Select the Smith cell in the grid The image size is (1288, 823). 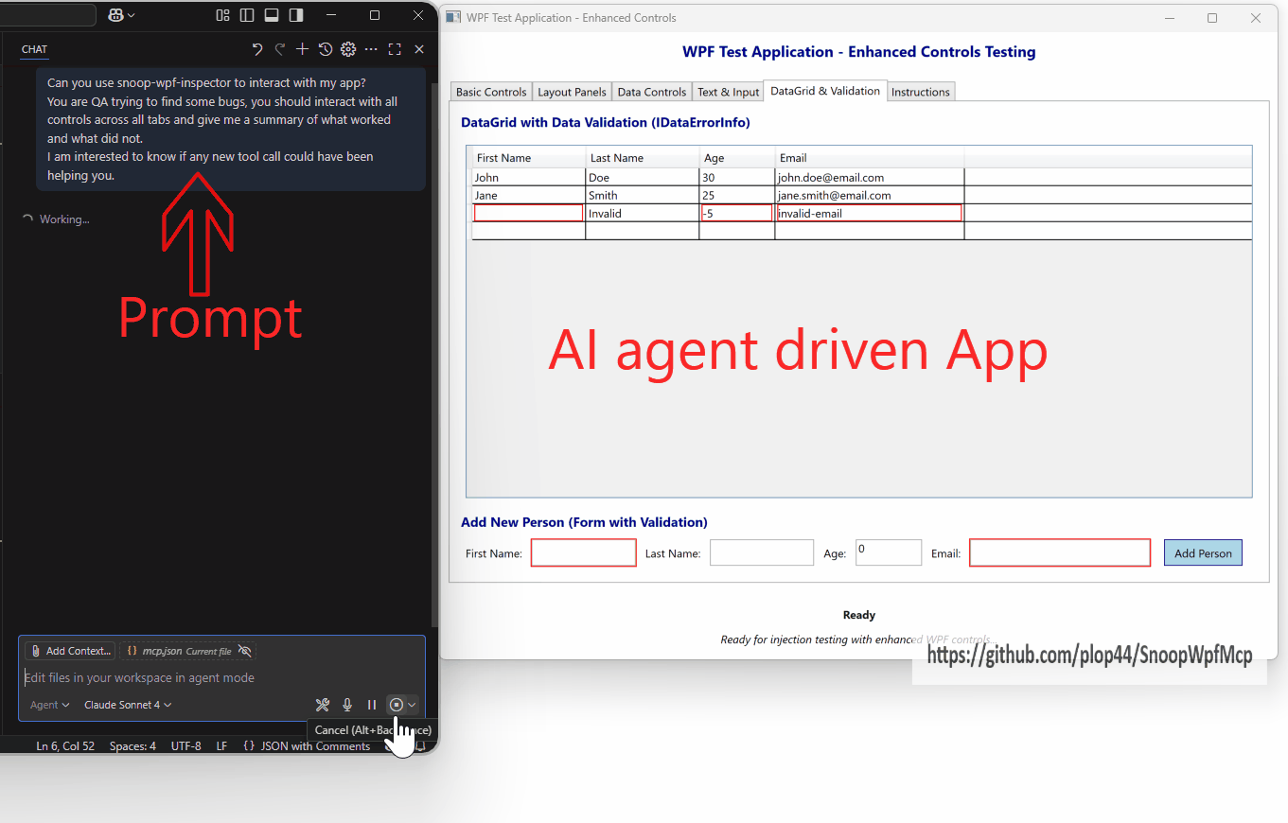[642, 195]
